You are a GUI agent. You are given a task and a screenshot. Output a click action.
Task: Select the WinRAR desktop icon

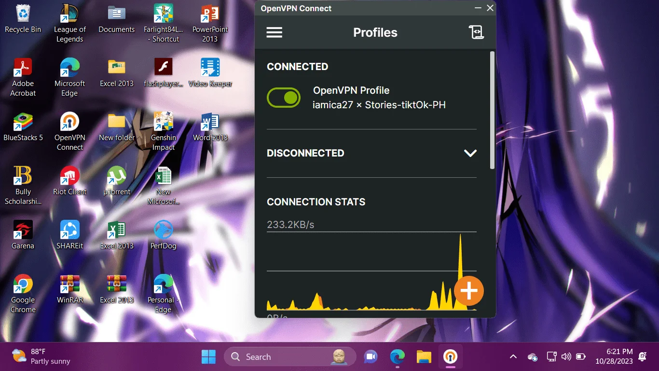click(x=69, y=289)
